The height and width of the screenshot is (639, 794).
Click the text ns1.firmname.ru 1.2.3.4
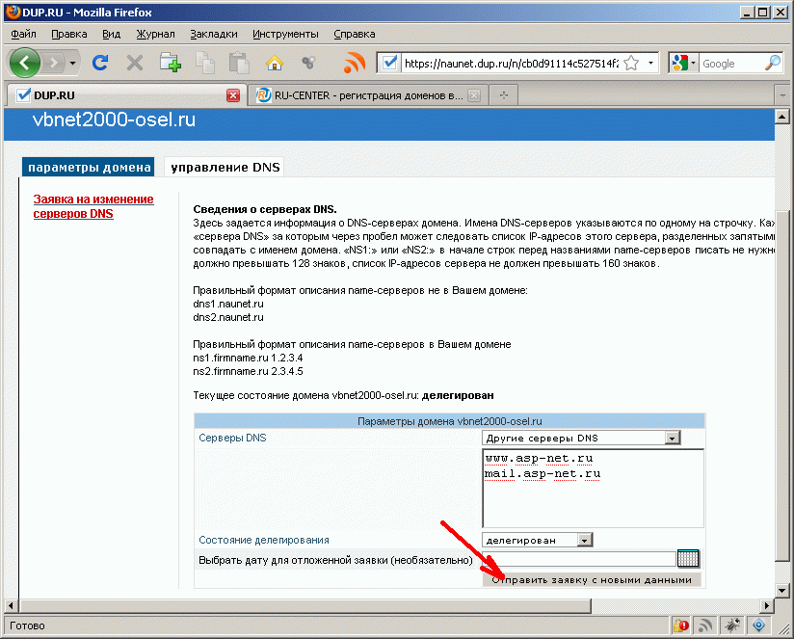tap(248, 358)
